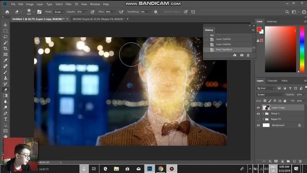307x173 pixels.
Task: Switch to REGEN FX.psd document tab
Action: click(99, 19)
